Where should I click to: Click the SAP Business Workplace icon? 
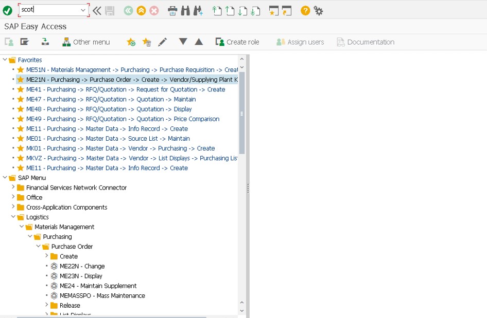45,42
